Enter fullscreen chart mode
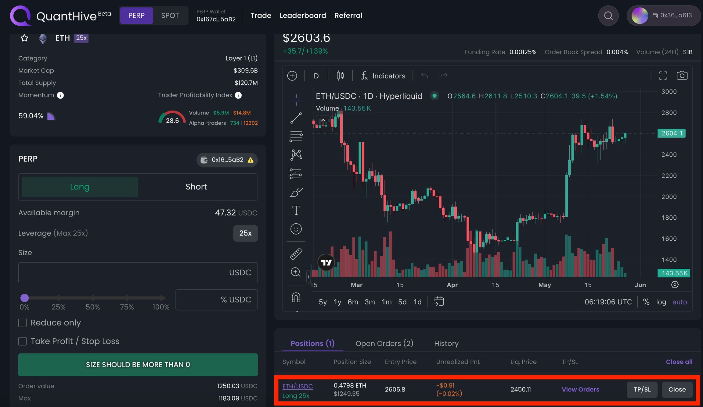 [663, 76]
